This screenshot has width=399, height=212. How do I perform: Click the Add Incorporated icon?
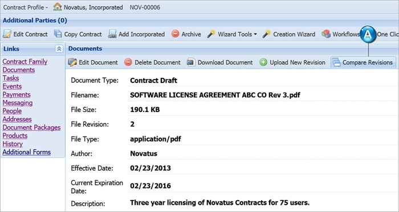click(x=112, y=34)
